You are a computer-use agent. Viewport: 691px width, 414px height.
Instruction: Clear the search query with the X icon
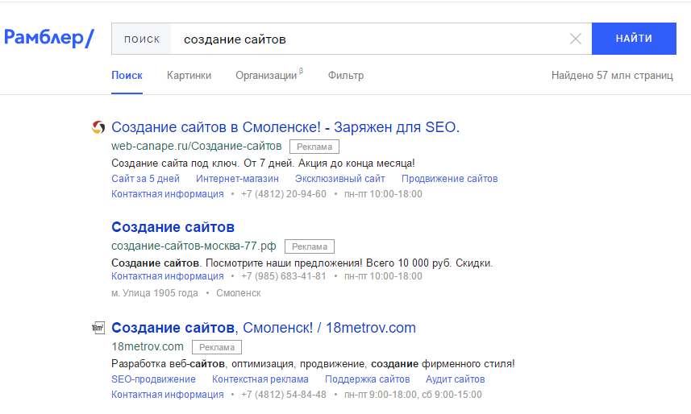click(576, 39)
